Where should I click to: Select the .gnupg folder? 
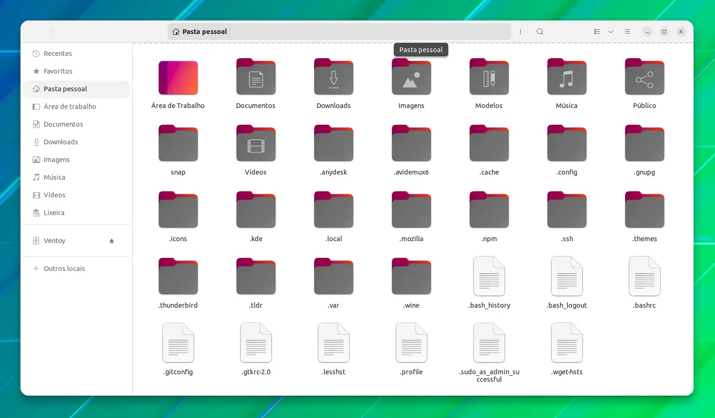click(645, 143)
